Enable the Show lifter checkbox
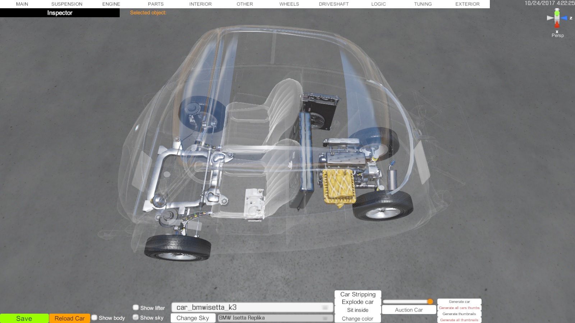 point(136,308)
